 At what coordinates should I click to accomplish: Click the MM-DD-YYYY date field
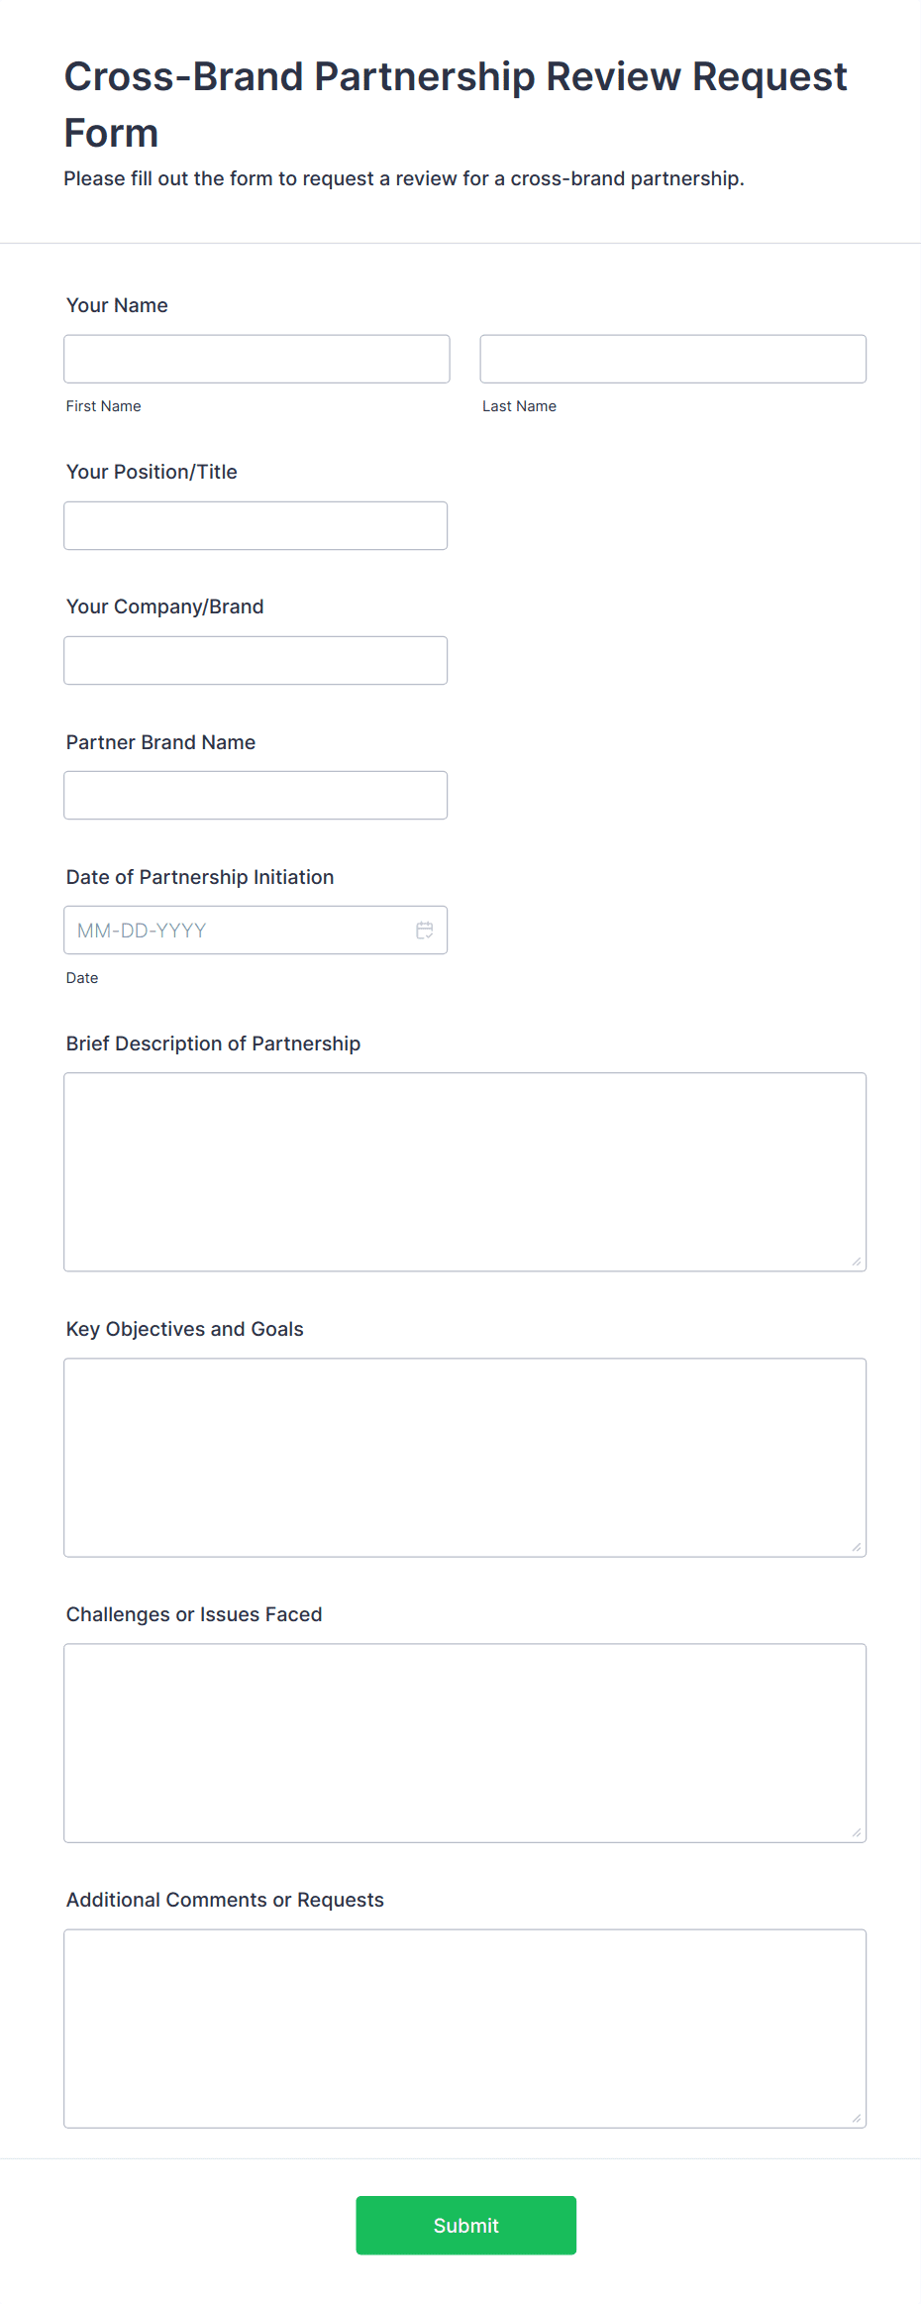tap(238, 931)
